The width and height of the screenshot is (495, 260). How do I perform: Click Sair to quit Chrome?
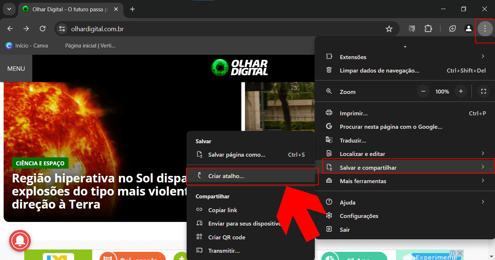click(405, 230)
